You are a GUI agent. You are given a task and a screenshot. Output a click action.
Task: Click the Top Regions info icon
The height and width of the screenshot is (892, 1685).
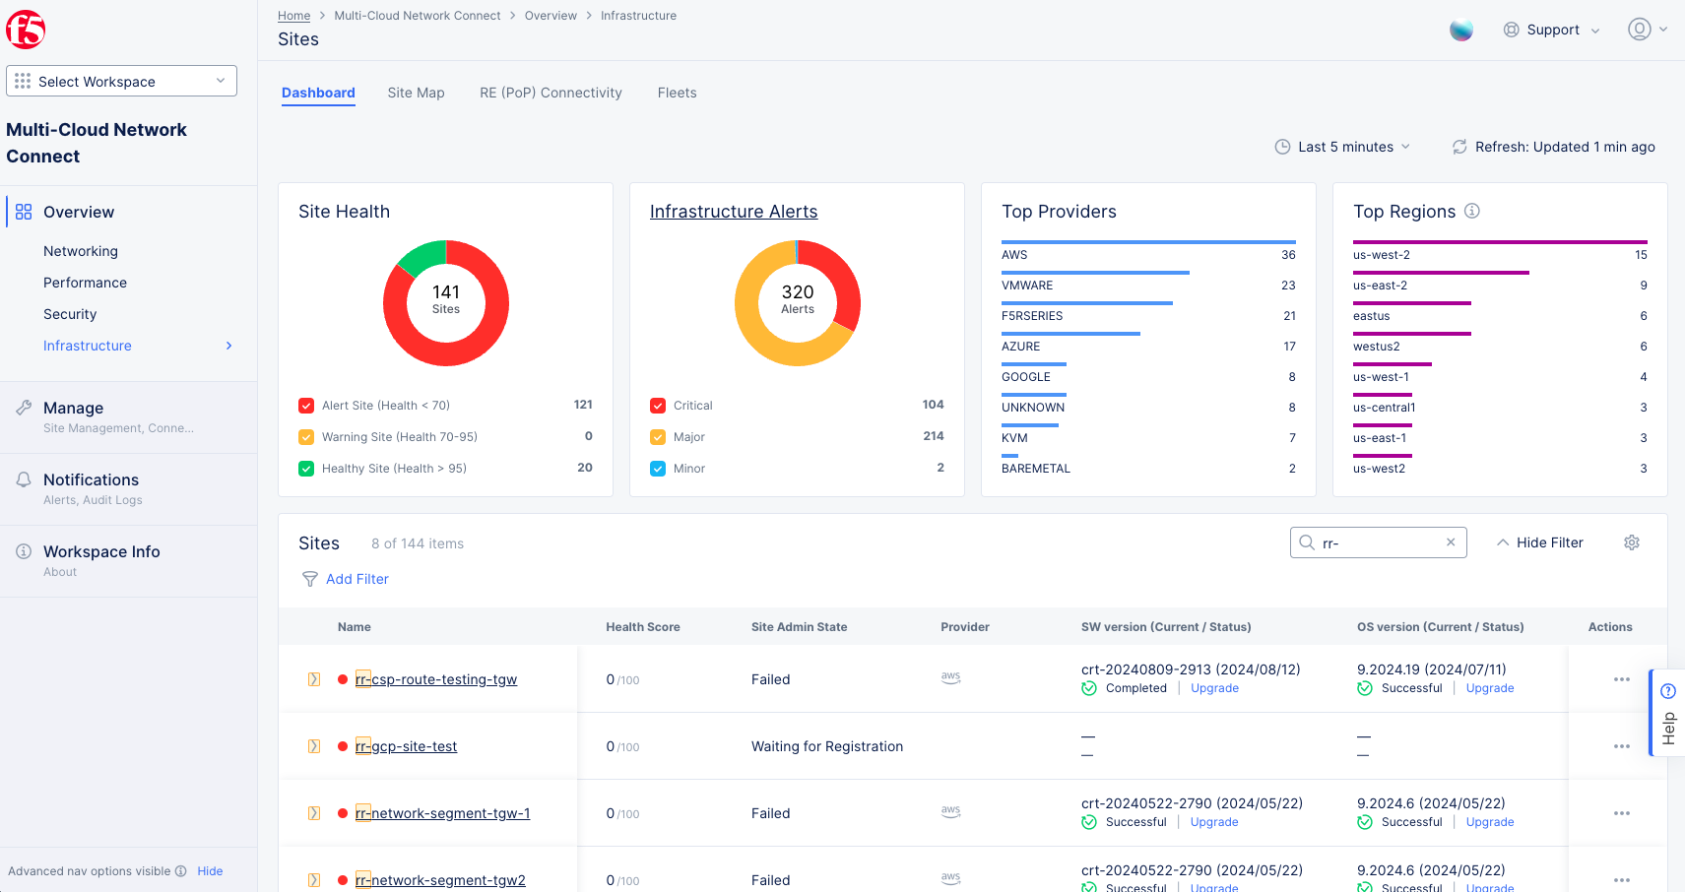coord(1471,210)
